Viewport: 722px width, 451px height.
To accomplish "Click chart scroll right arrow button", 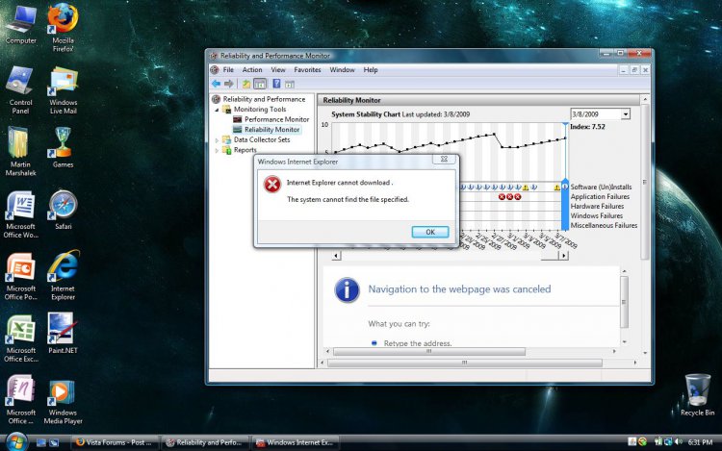I will (x=563, y=256).
